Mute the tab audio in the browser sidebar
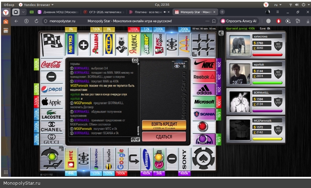The width and height of the screenshot is (311, 188). click(16, 12)
